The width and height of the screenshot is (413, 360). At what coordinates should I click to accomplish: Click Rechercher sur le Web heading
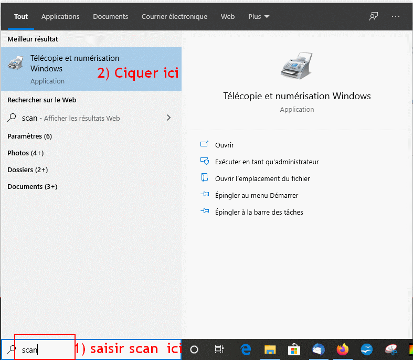pos(41,100)
